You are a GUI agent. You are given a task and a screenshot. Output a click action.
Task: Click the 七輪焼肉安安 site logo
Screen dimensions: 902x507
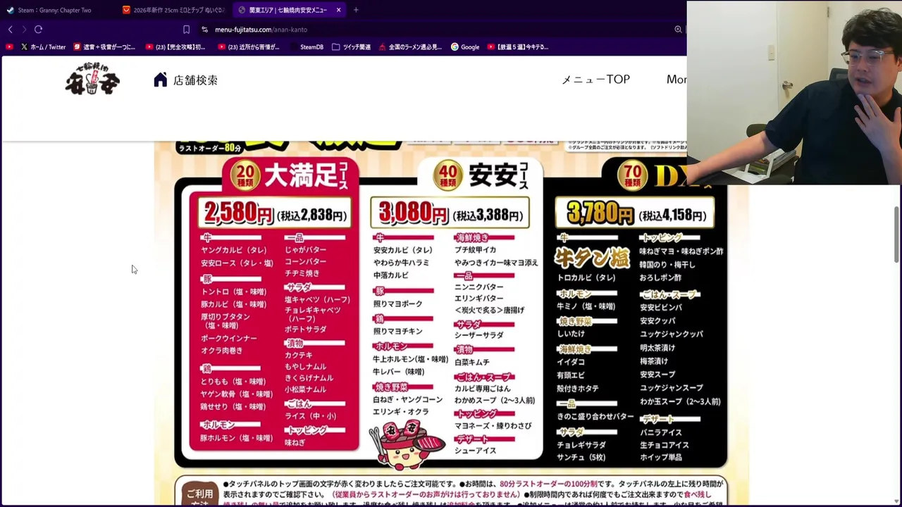click(92, 79)
